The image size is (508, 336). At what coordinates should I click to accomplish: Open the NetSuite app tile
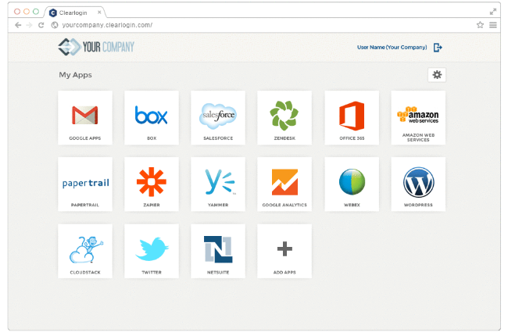(218, 251)
